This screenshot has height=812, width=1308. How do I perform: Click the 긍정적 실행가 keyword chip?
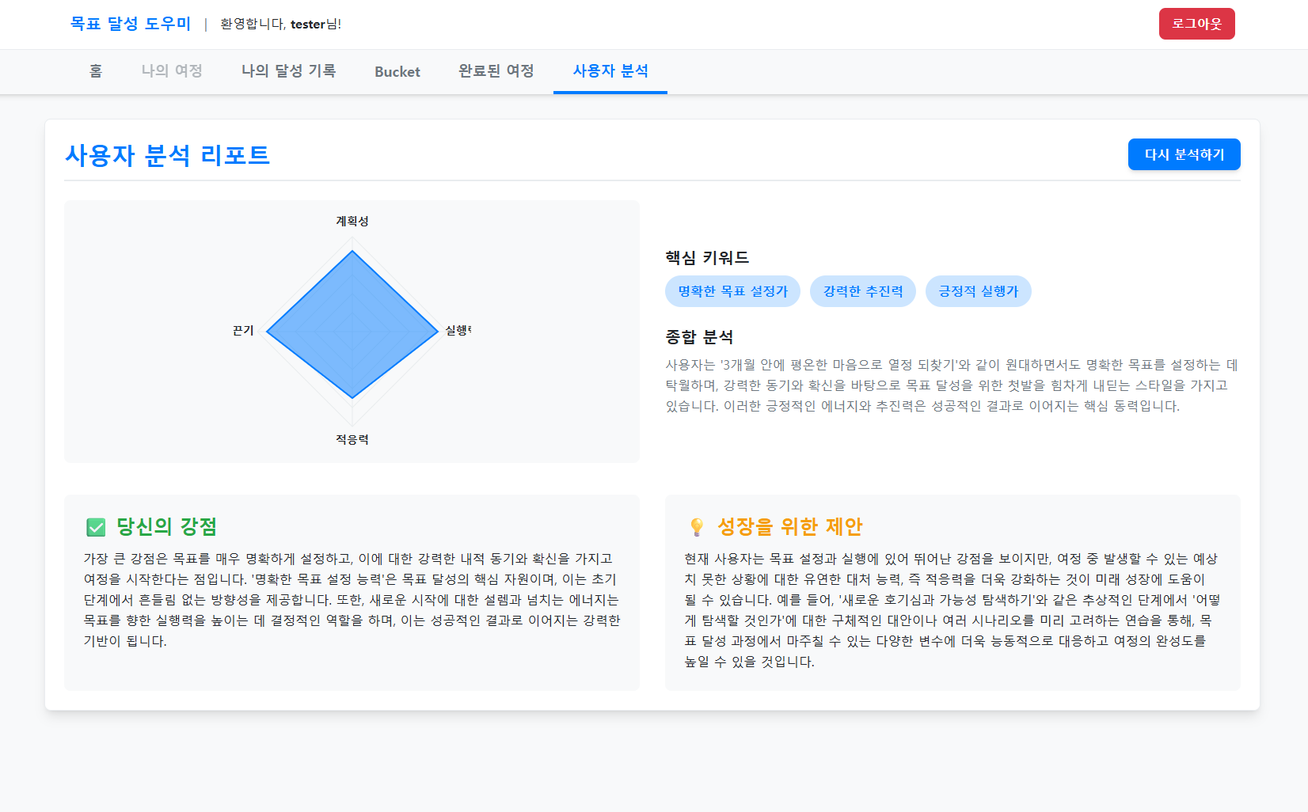tap(978, 291)
